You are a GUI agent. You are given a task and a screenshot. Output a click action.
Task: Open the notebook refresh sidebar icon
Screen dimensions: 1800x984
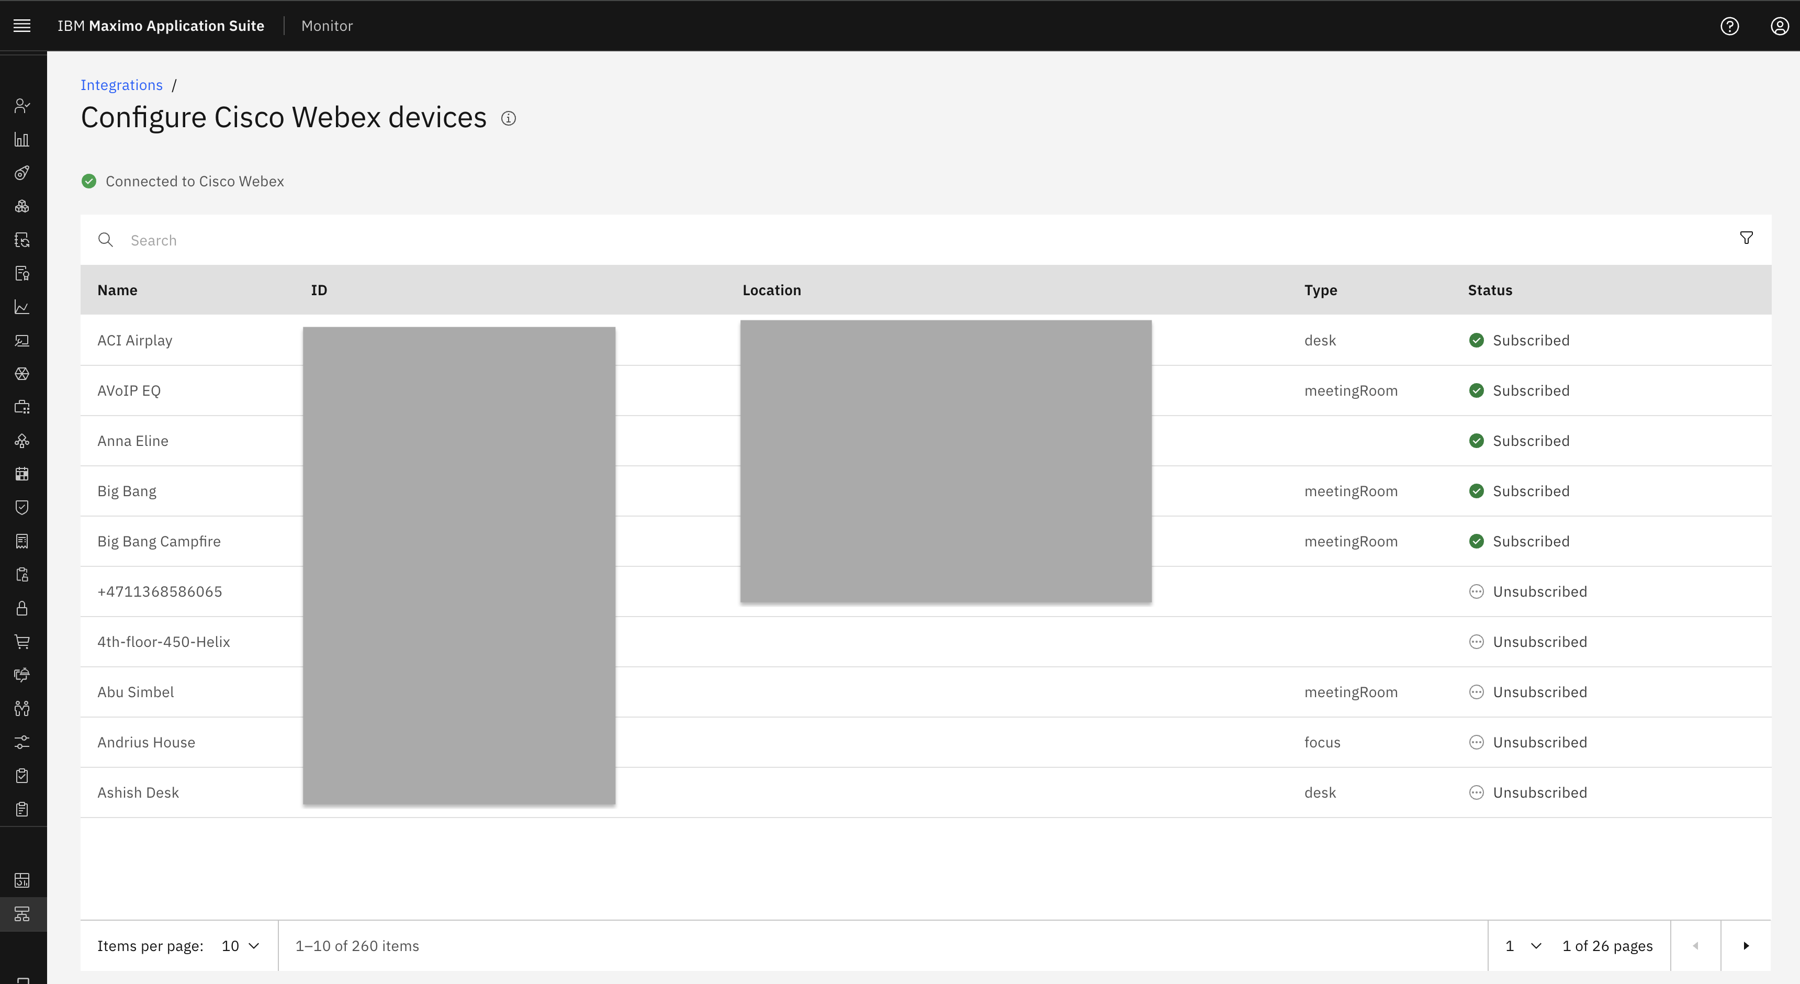pos(22,240)
